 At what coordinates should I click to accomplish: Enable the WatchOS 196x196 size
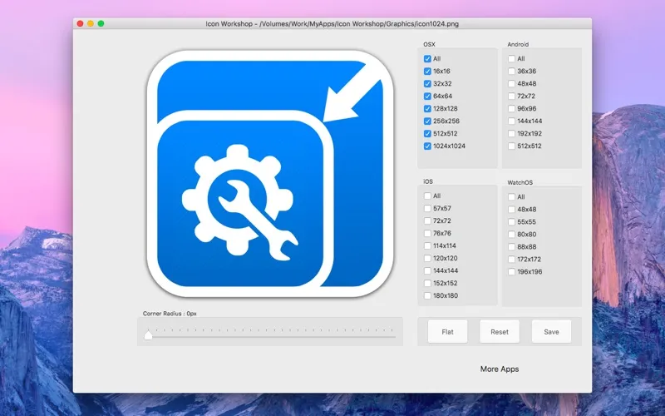(511, 272)
